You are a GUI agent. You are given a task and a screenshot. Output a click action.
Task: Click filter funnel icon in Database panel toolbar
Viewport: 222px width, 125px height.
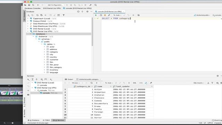pos(64,15)
